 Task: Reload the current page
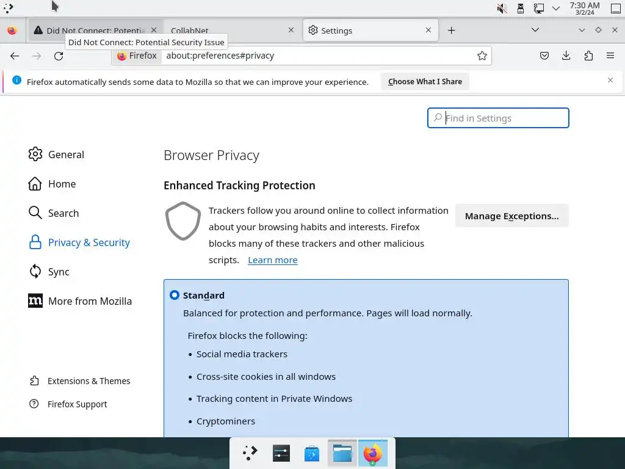tap(59, 56)
